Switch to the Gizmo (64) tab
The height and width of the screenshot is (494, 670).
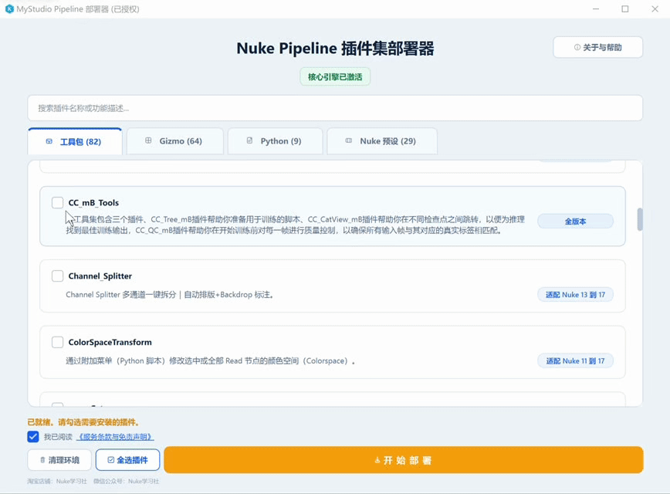(175, 141)
